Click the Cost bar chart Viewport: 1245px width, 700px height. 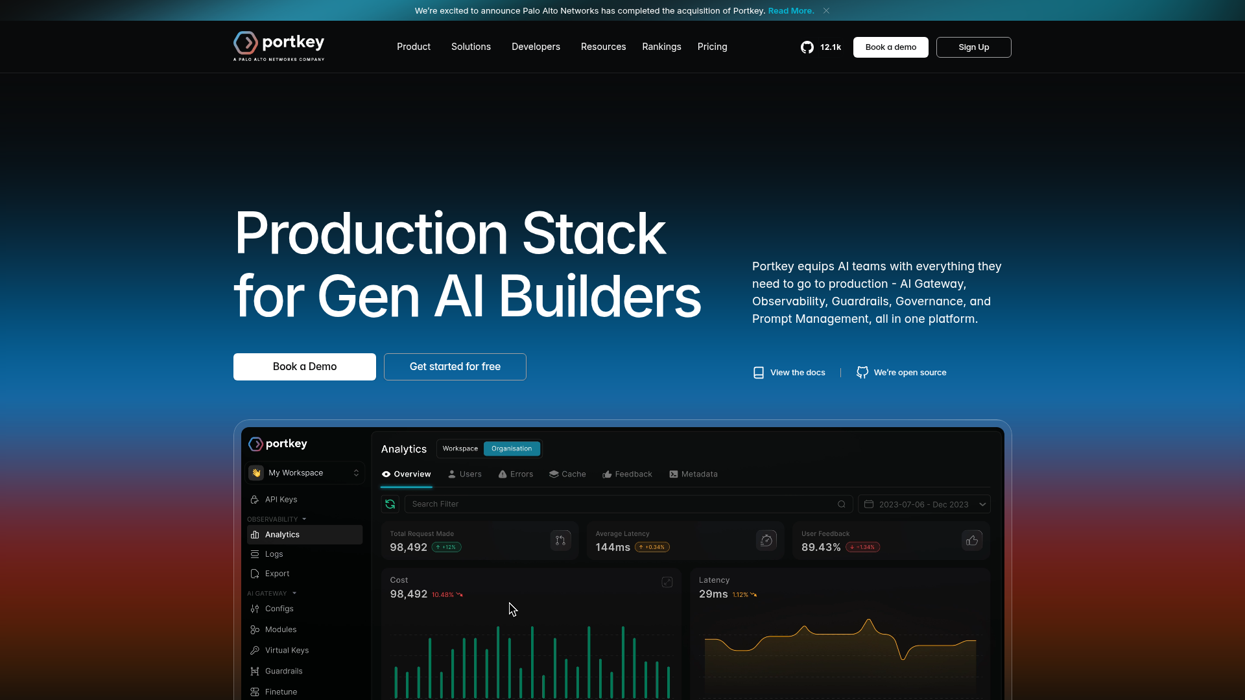click(532, 661)
